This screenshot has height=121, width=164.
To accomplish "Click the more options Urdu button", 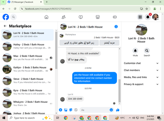I will (x=109, y=43).
